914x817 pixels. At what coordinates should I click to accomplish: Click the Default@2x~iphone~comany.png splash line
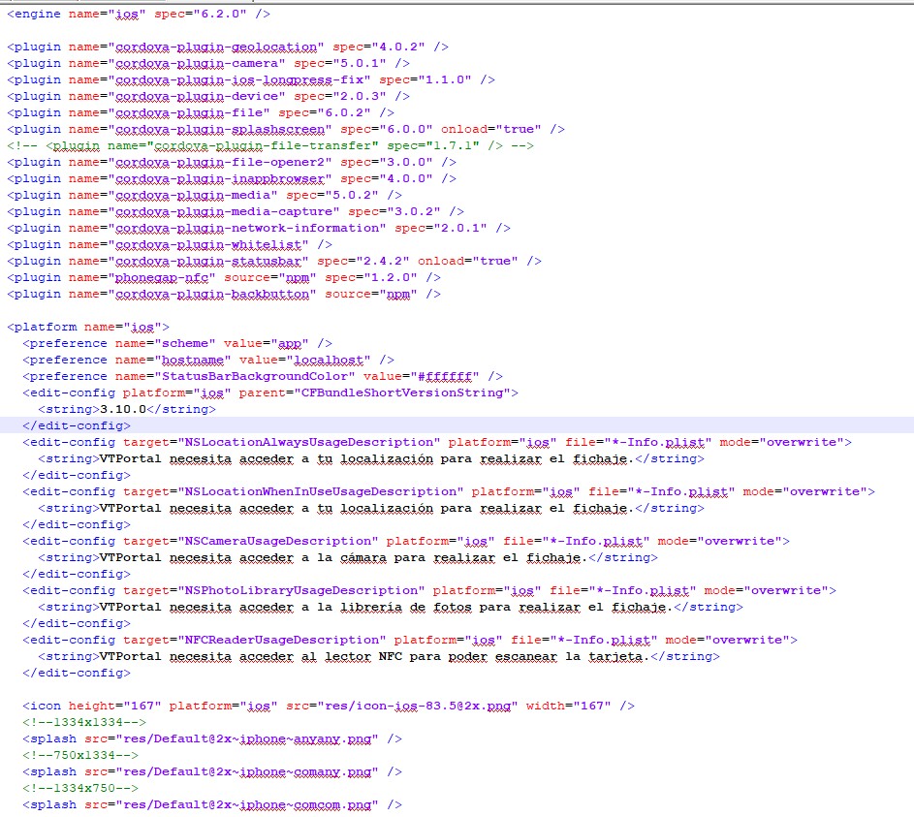(212, 771)
